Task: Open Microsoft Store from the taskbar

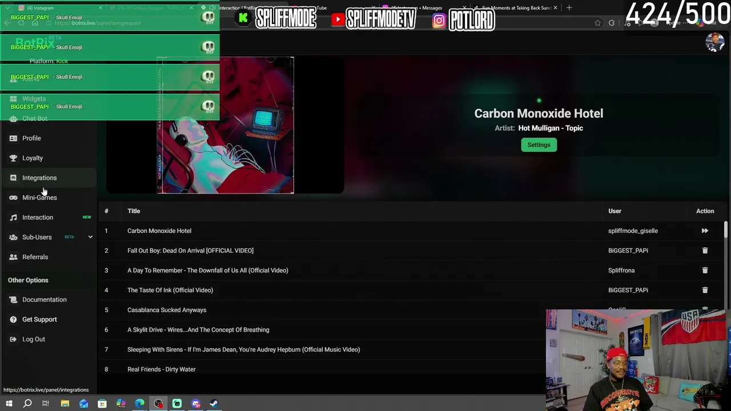Action: (102, 404)
